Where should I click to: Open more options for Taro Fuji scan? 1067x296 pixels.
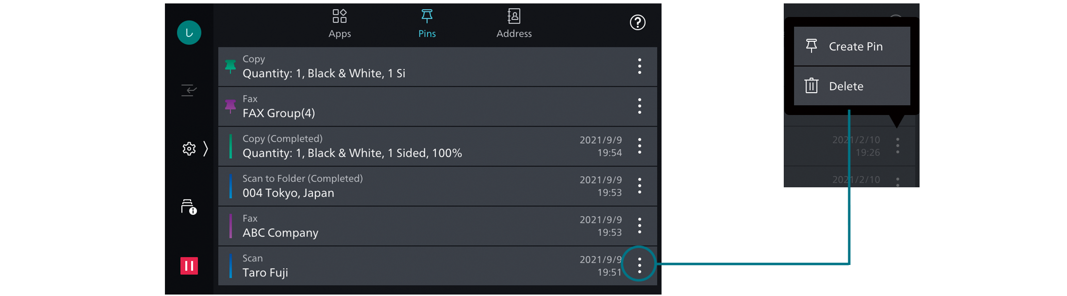639,264
